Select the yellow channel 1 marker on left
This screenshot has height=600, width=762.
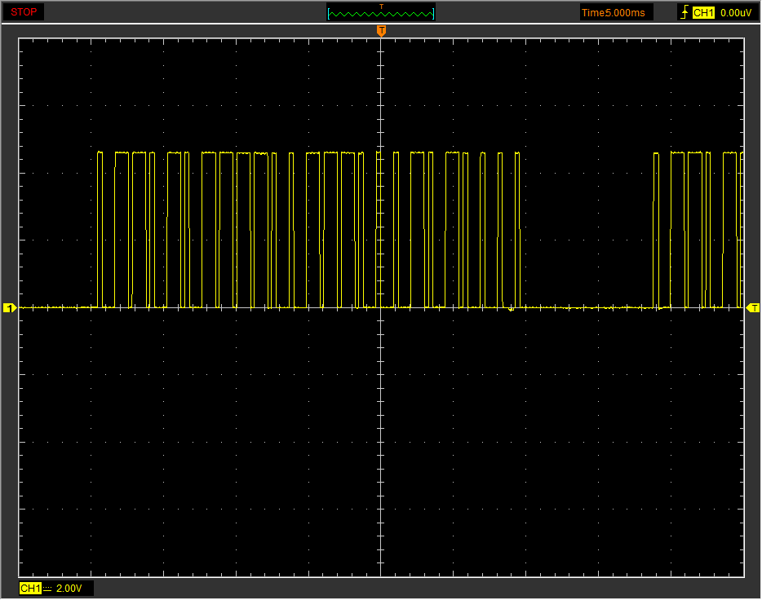[x=8, y=307]
